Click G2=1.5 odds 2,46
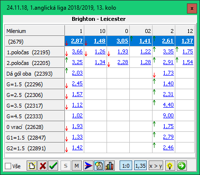This screenshot has height=175, width=200. (169, 147)
